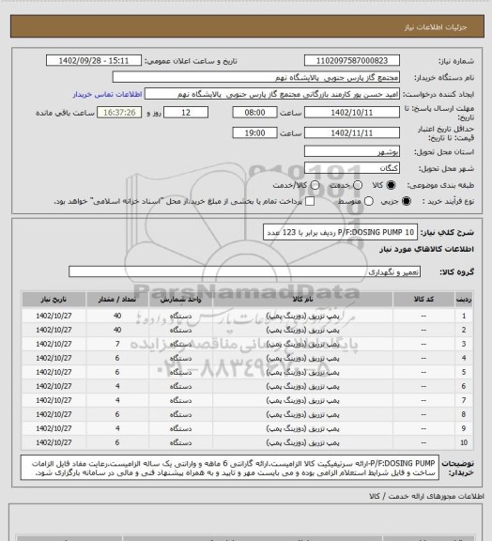Click the request creator name field
The image size is (492, 541).
coord(272,94)
